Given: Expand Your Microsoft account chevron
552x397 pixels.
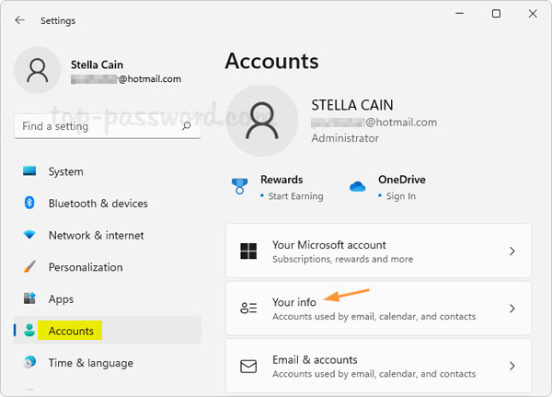Looking at the screenshot, I should pyautogui.click(x=512, y=251).
